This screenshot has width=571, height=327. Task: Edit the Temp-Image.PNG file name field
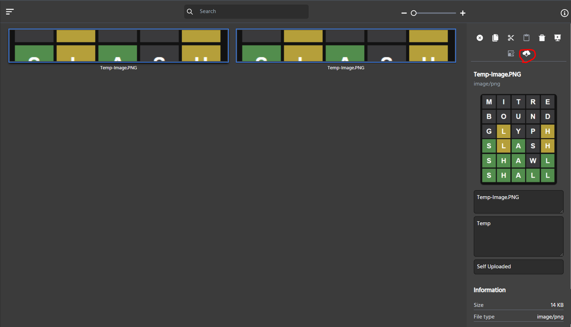518,202
